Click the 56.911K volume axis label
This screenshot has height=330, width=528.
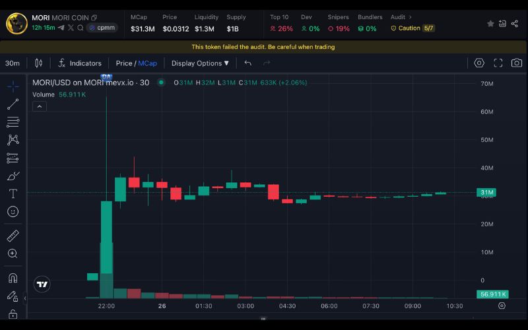(x=492, y=294)
